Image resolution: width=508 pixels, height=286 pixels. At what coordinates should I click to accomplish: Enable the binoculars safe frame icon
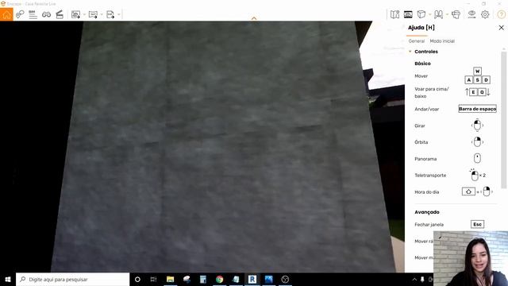coord(46,14)
